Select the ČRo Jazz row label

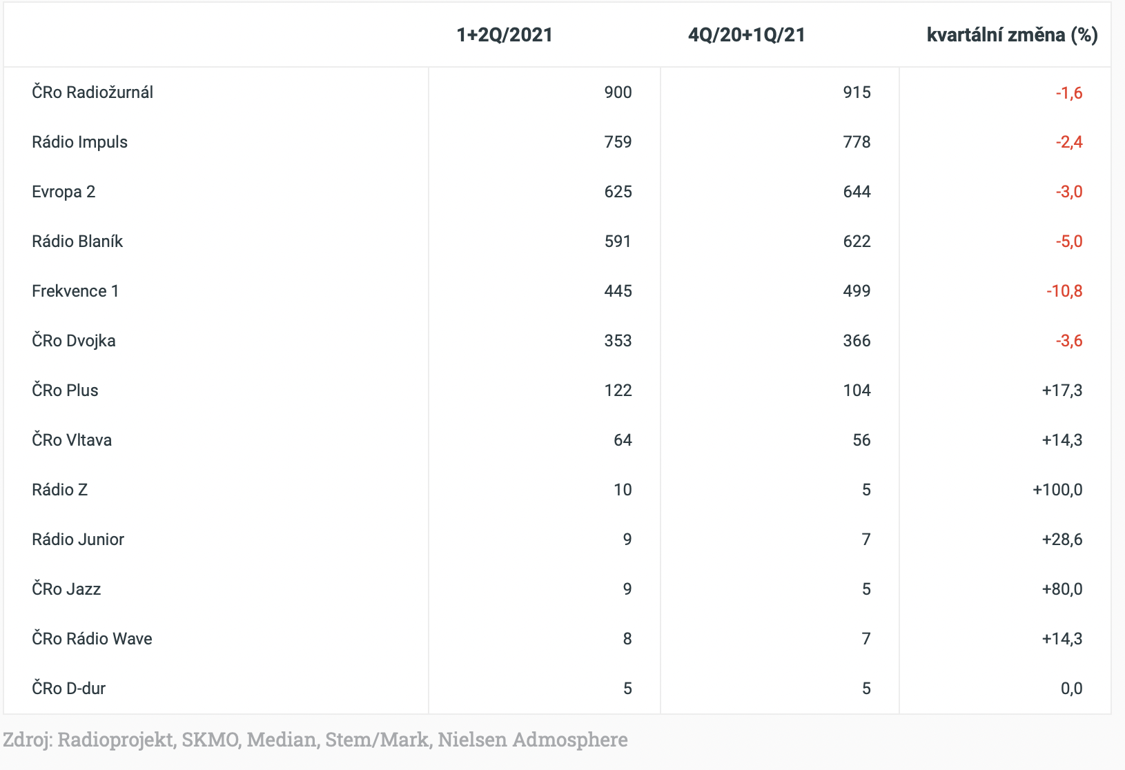(x=66, y=589)
